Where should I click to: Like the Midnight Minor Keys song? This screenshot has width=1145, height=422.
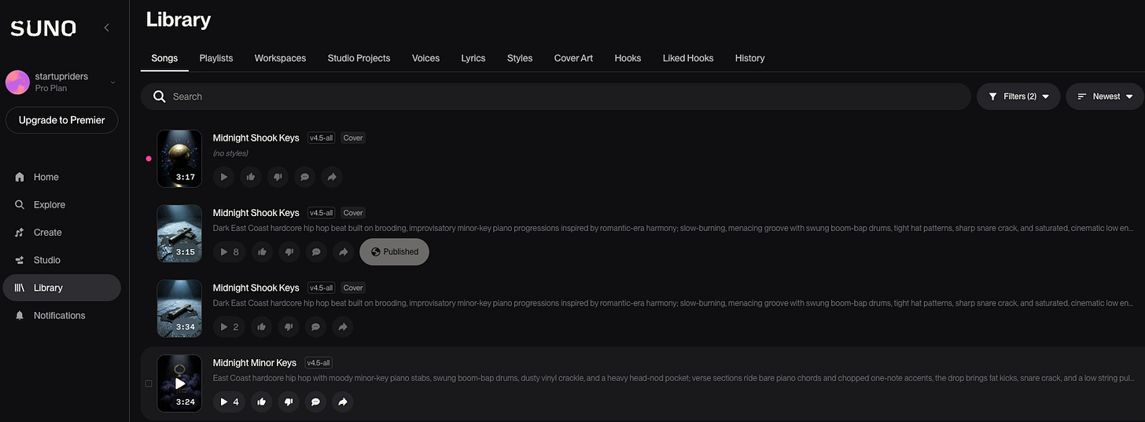tap(262, 402)
